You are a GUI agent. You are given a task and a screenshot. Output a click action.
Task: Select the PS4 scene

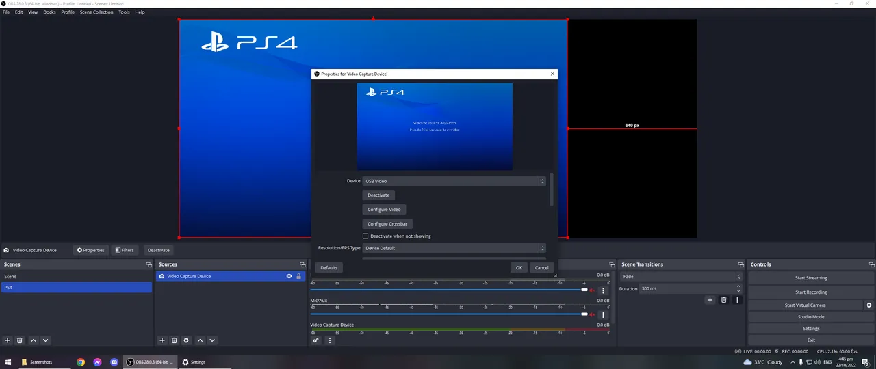click(x=76, y=288)
